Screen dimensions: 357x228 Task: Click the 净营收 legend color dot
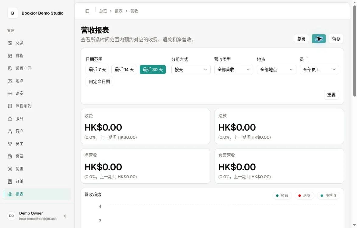click(x=322, y=196)
